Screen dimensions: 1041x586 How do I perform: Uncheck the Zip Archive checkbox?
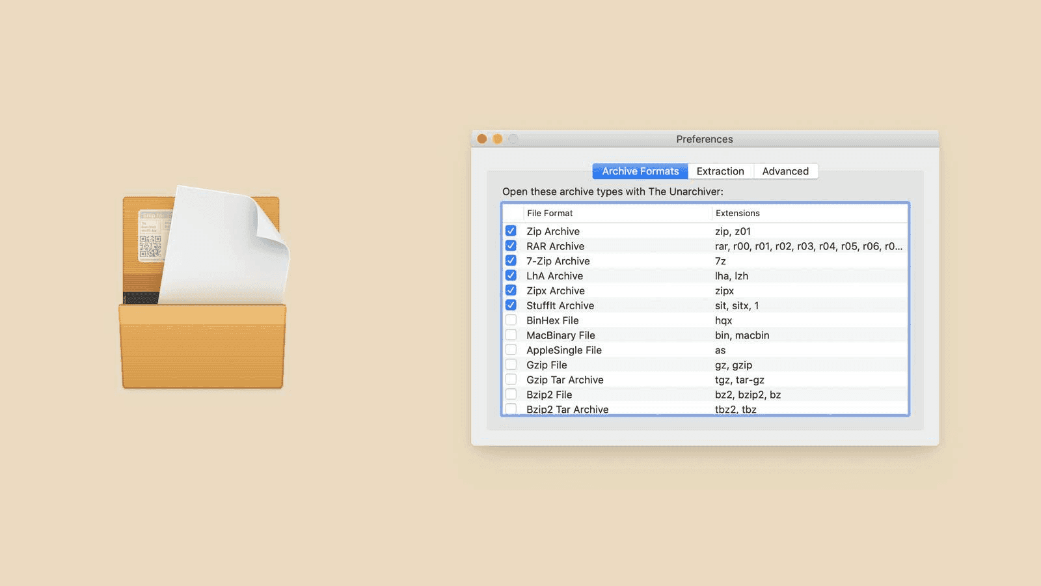511,231
